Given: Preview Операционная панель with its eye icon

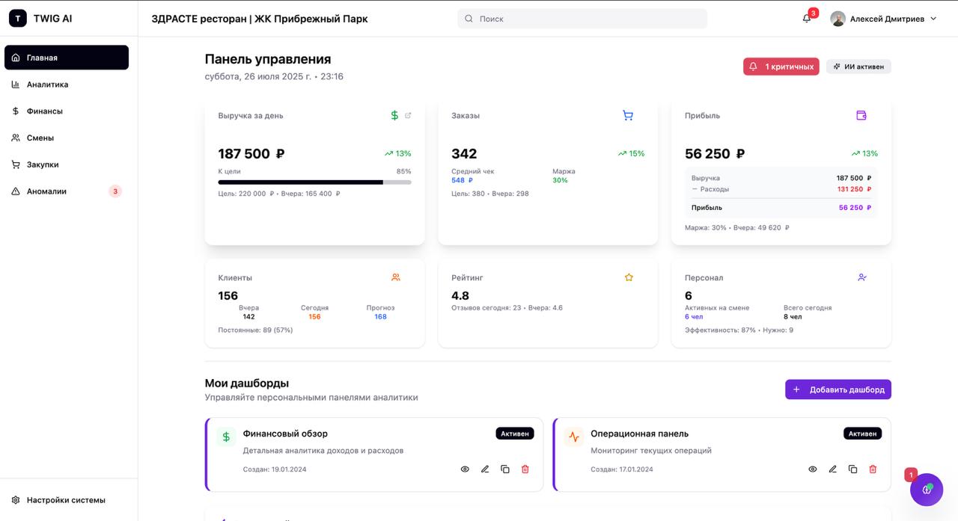Looking at the screenshot, I should point(813,469).
